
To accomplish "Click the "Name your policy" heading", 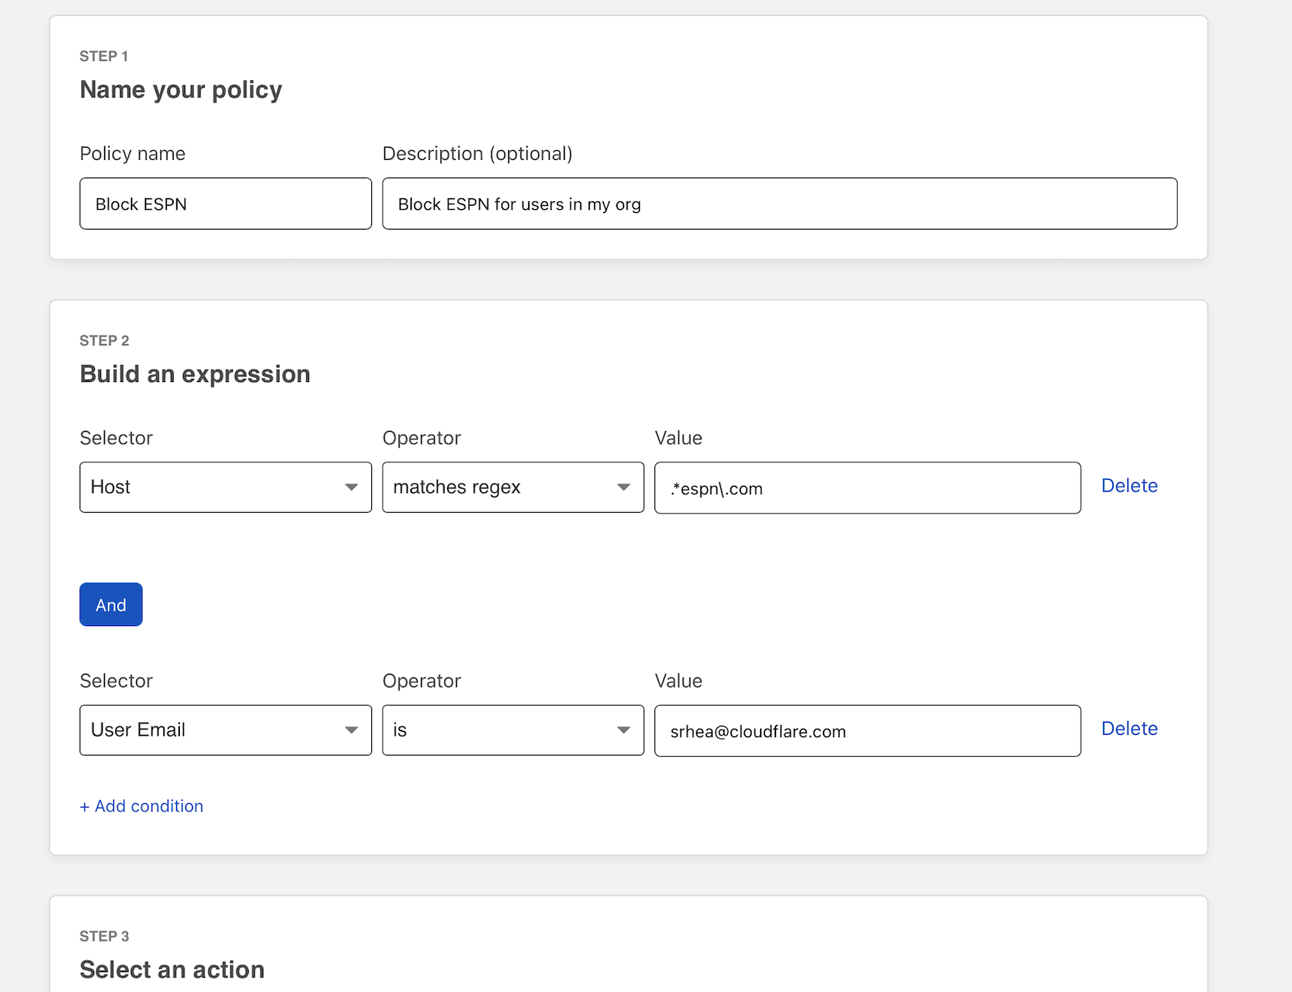I will (181, 90).
